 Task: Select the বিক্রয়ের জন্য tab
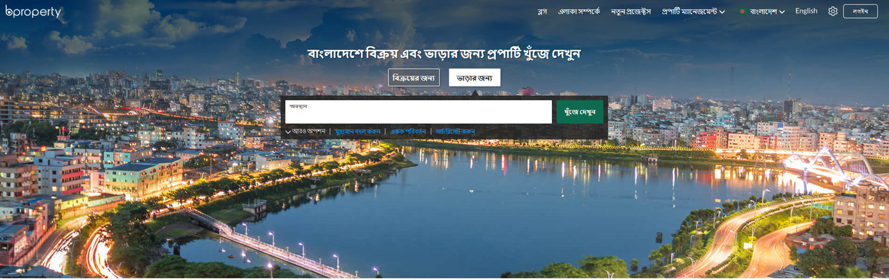click(x=414, y=78)
